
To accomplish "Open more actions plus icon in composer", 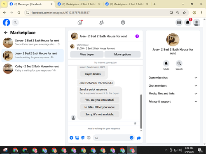I will click(71, 138).
